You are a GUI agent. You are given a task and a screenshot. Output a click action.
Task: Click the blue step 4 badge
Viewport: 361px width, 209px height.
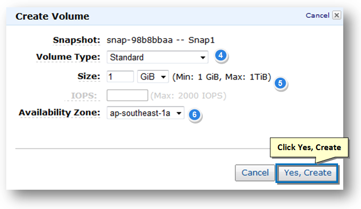[x=220, y=55]
